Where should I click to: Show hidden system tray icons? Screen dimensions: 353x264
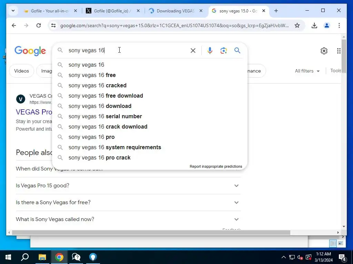tap(284, 257)
